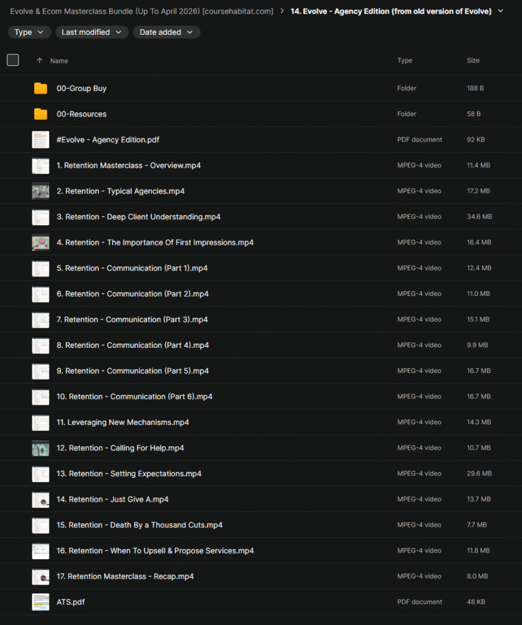Click the Size column header
Viewport: 522px width, 625px height.
[473, 60]
